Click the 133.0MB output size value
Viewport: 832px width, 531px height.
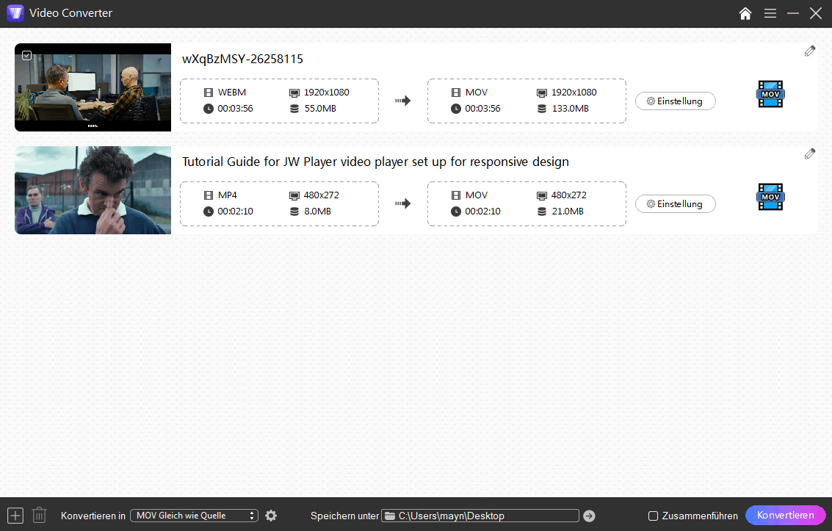coord(571,108)
